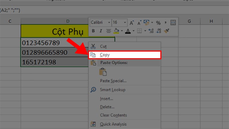Apply the yellow fill color bucket
229x129 pixels.
[x=117, y=31]
